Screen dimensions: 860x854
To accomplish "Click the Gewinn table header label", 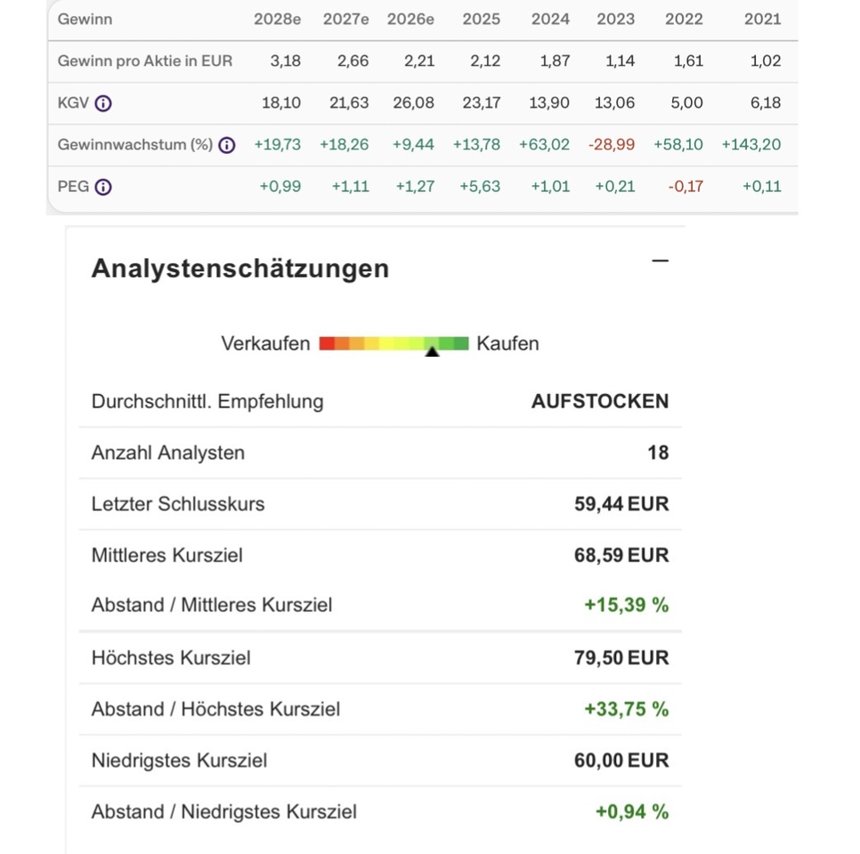I will pos(85,19).
